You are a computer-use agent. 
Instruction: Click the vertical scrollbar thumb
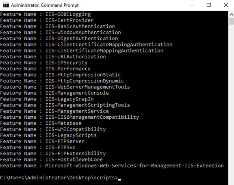[x=231, y=22]
